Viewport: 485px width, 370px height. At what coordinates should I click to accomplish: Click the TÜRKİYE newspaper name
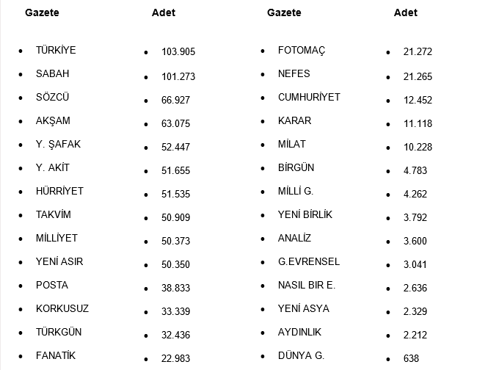coord(56,51)
